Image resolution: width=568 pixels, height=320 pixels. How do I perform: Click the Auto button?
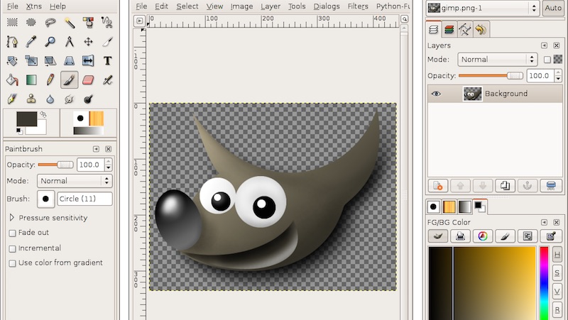click(x=553, y=8)
